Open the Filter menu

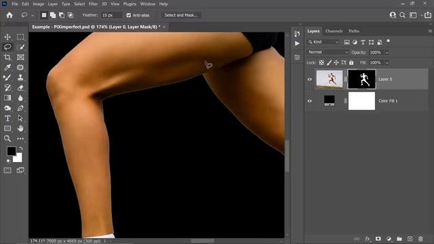click(93, 4)
